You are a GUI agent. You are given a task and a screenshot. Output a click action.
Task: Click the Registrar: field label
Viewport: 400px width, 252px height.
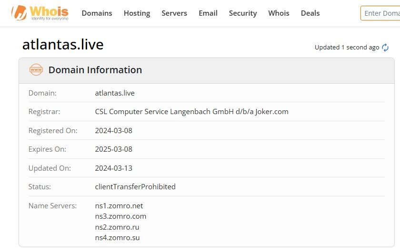click(x=44, y=112)
